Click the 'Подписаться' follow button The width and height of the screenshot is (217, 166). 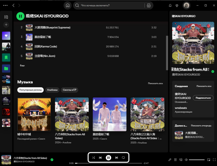(x=203, y=98)
